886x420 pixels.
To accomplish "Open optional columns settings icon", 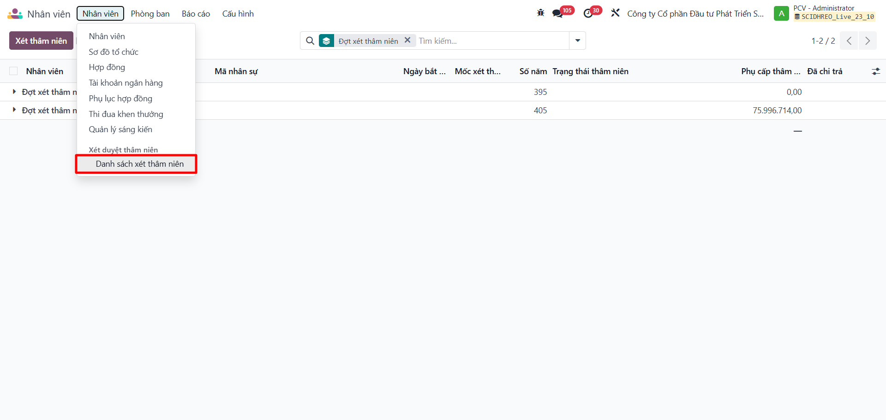I will point(875,71).
